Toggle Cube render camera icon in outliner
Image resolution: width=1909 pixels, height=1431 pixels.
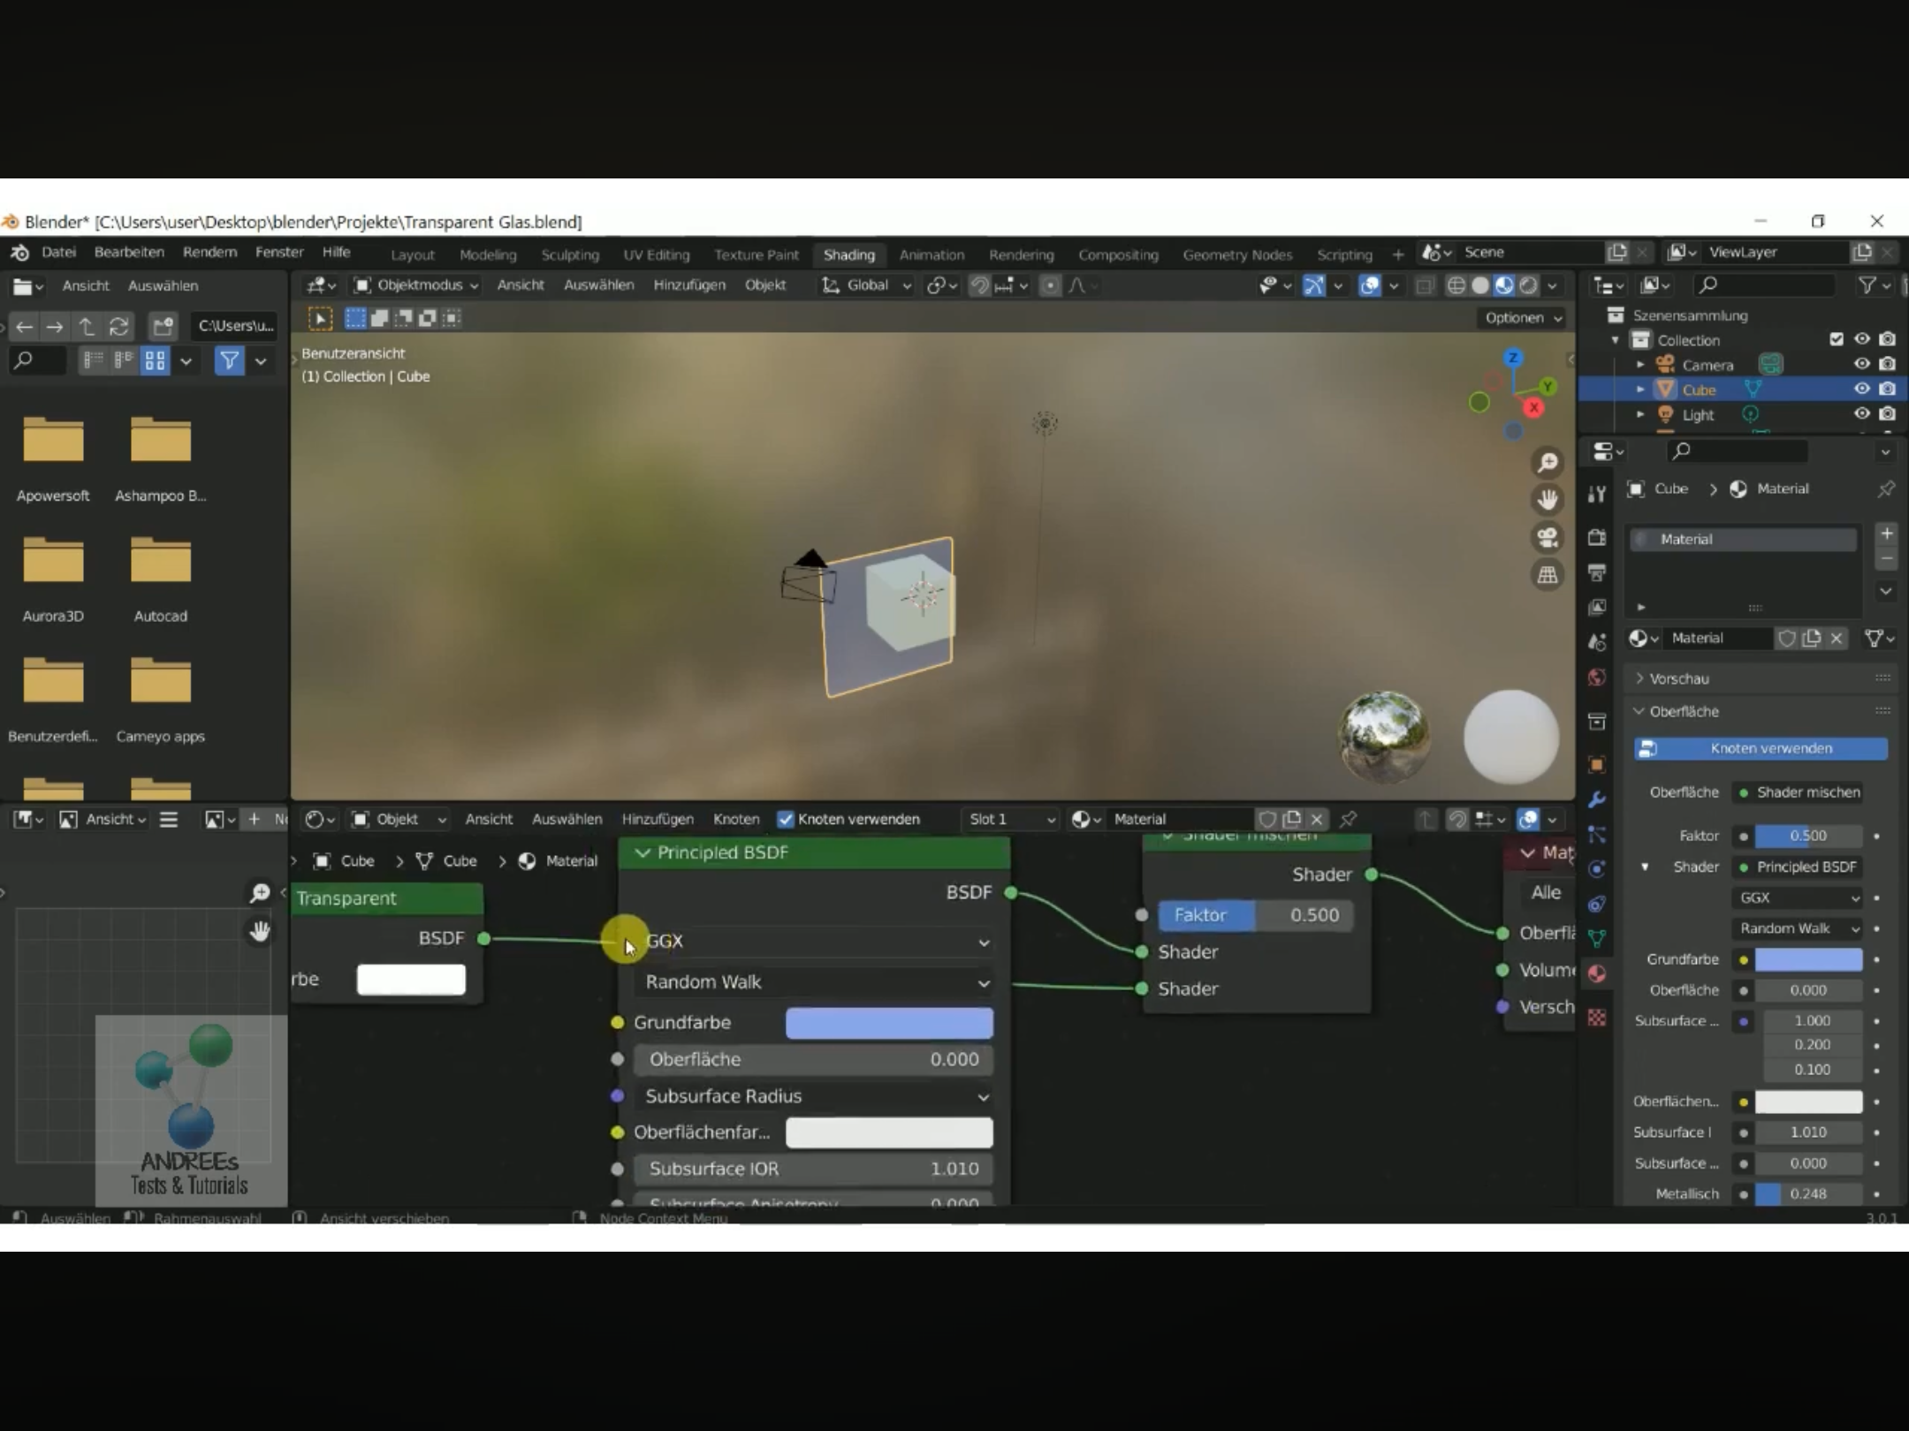click(1887, 389)
